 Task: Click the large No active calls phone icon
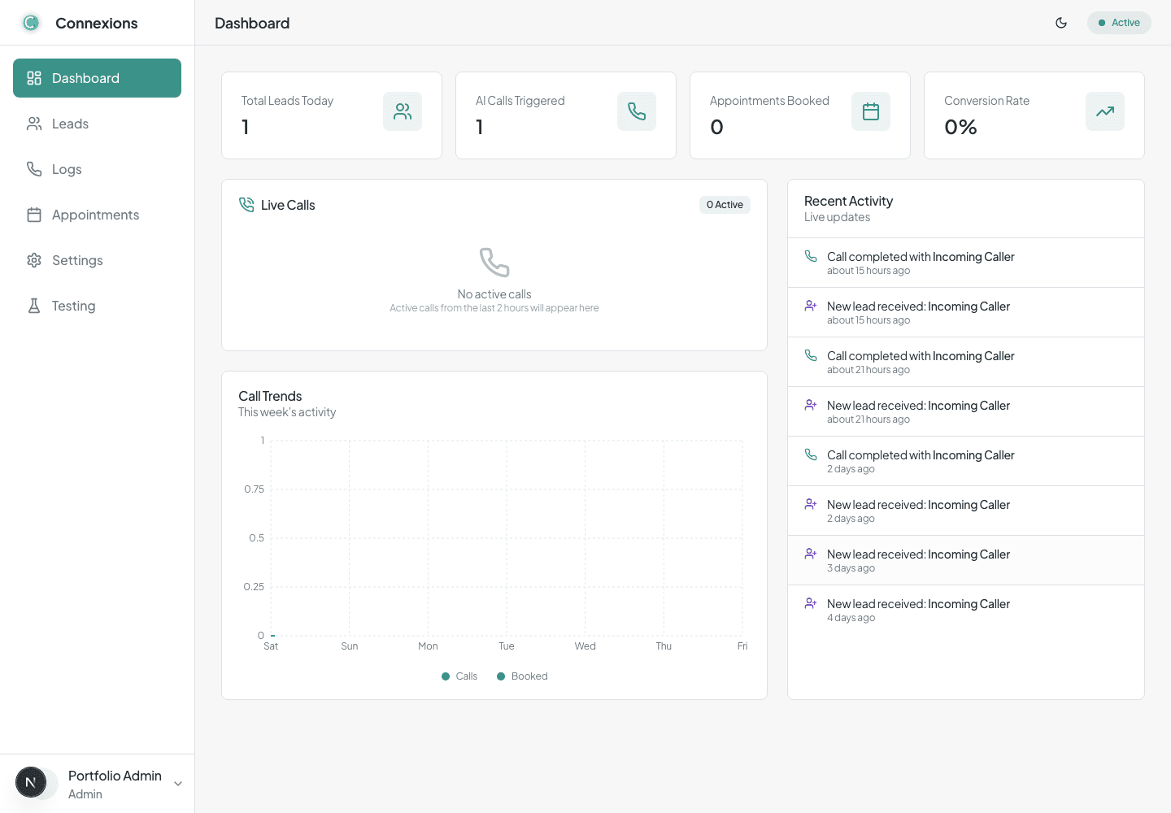494,263
